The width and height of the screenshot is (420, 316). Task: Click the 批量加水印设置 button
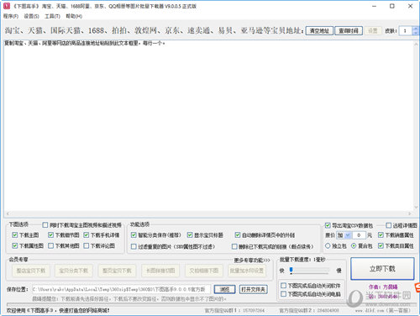[x=247, y=271]
